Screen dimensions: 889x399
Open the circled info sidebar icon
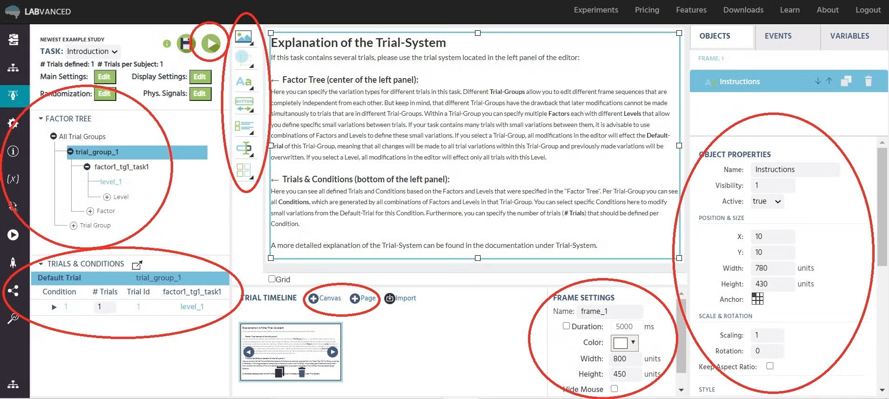pyautogui.click(x=13, y=151)
